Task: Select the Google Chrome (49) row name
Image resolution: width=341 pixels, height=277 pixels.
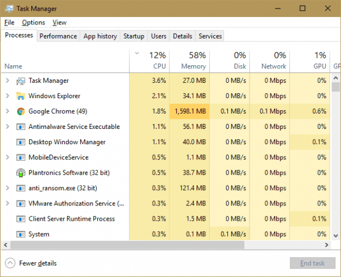Action: click(x=58, y=111)
